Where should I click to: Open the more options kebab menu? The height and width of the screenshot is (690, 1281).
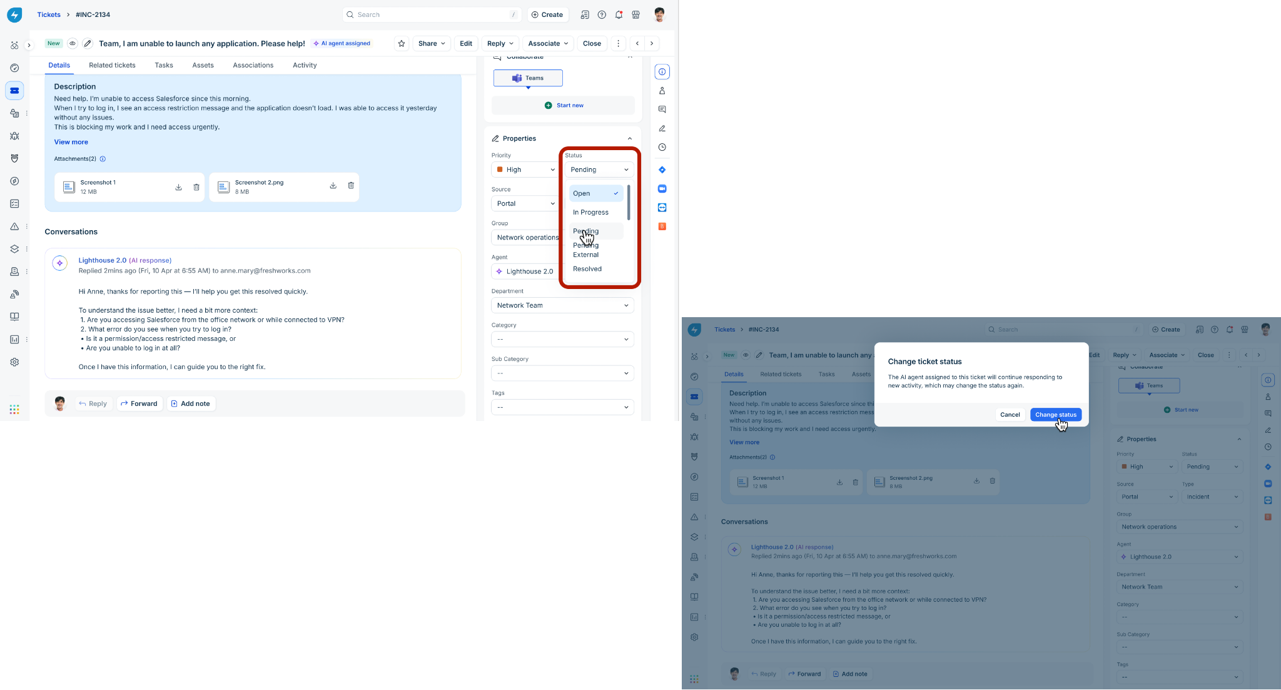click(618, 44)
